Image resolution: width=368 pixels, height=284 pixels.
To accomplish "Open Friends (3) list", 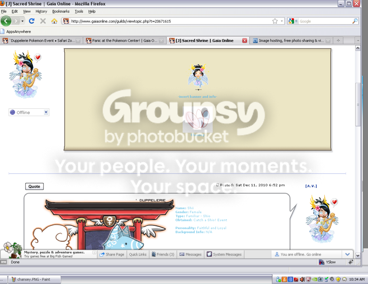I will pyautogui.click(x=163, y=254).
